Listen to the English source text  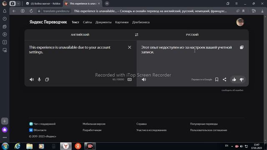(32, 80)
